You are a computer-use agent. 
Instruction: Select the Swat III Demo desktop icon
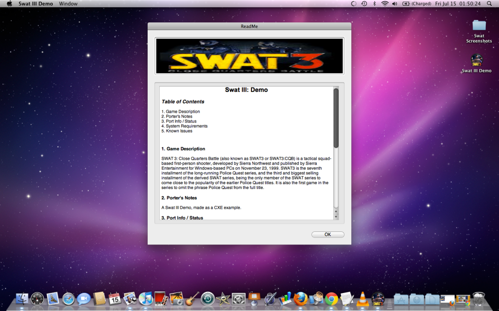point(477,64)
